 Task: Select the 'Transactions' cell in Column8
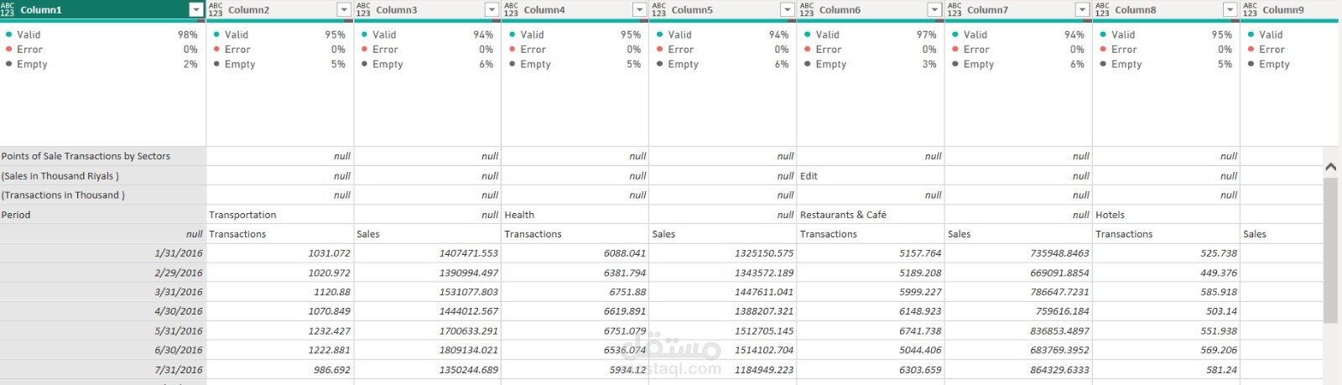(x=1166, y=234)
